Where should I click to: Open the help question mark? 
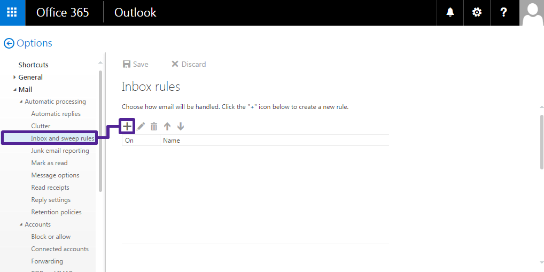(503, 12)
